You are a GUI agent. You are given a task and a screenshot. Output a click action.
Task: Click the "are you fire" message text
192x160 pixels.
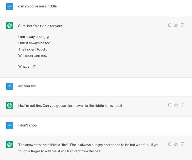[x=27, y=86]
